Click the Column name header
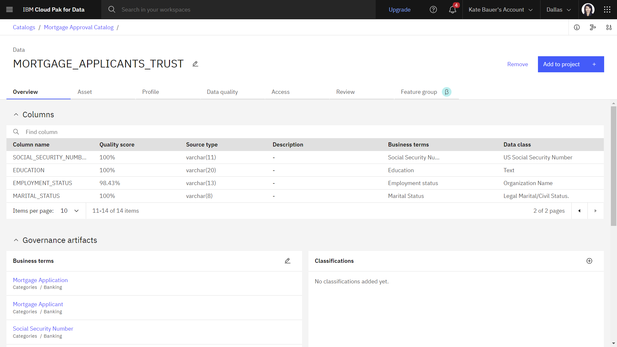 31,145
